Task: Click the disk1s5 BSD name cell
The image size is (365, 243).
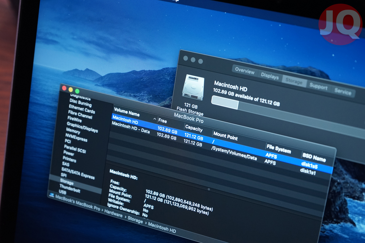Action: pyautogui.click(x=309, y=165)
